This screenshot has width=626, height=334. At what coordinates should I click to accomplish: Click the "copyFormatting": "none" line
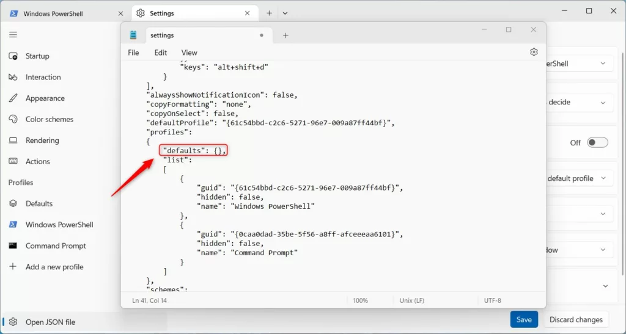[199, 104]
